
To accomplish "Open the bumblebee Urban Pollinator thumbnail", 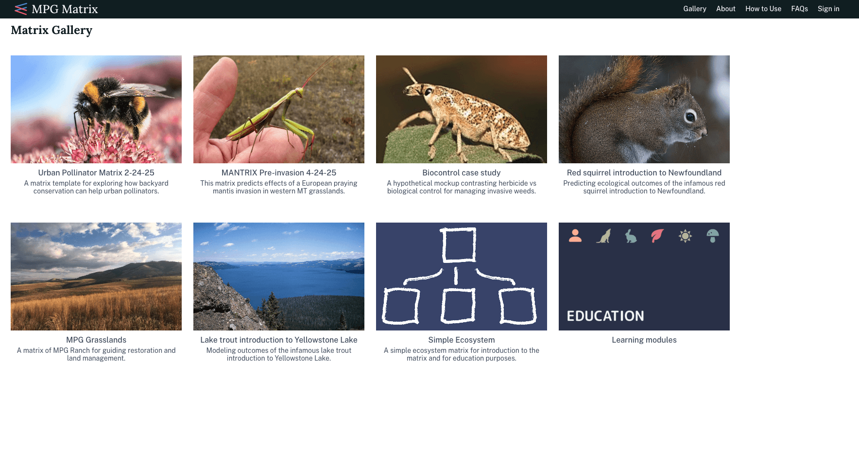I will (x=96, y=109).
